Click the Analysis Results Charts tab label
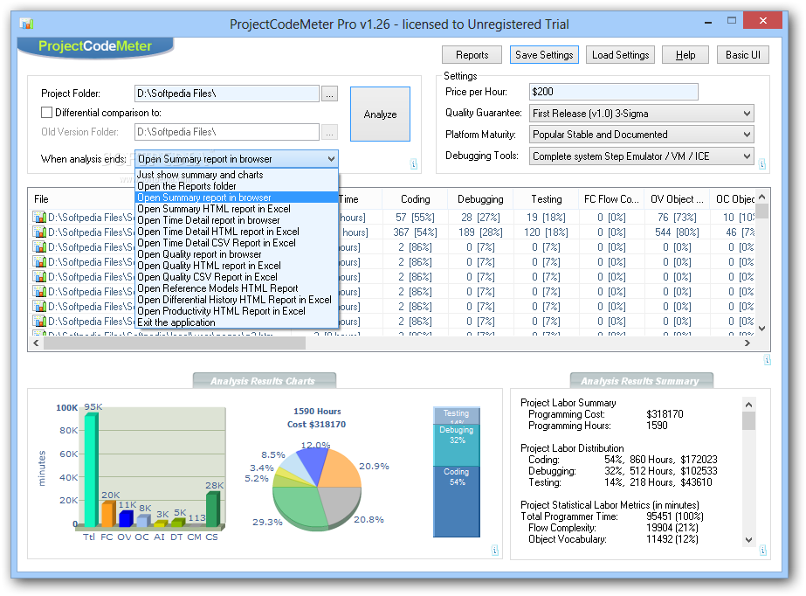806x596 pixels. [263, 381]
